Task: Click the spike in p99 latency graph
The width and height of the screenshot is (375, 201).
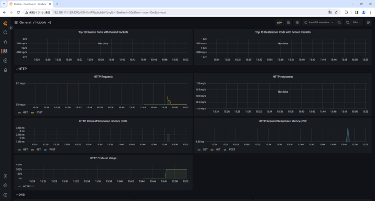Action: click(348, 135)
